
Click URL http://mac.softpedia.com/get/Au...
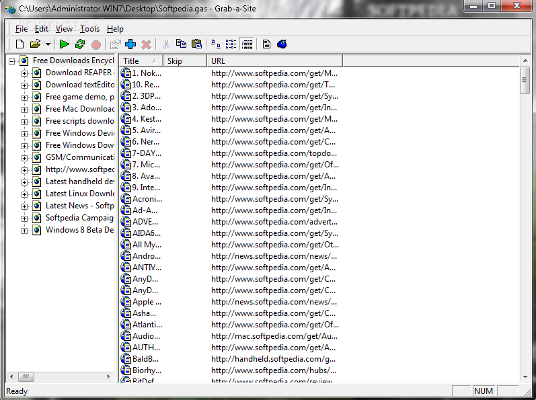(274, 336)
